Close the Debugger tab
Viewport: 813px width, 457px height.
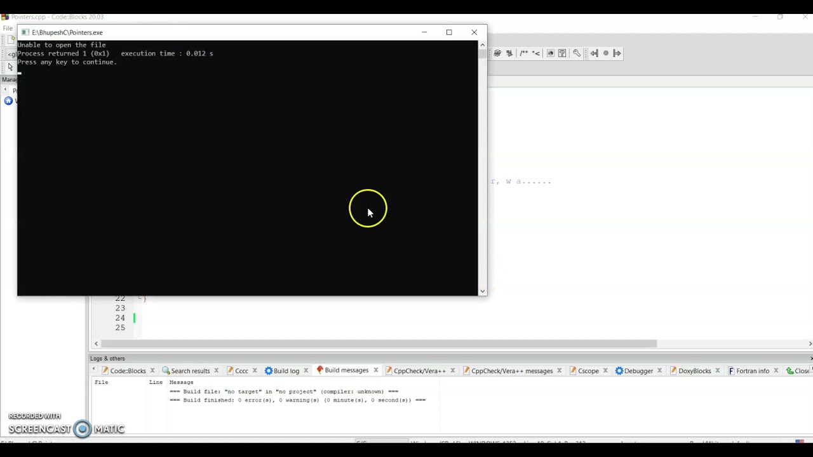click(659, 371)
